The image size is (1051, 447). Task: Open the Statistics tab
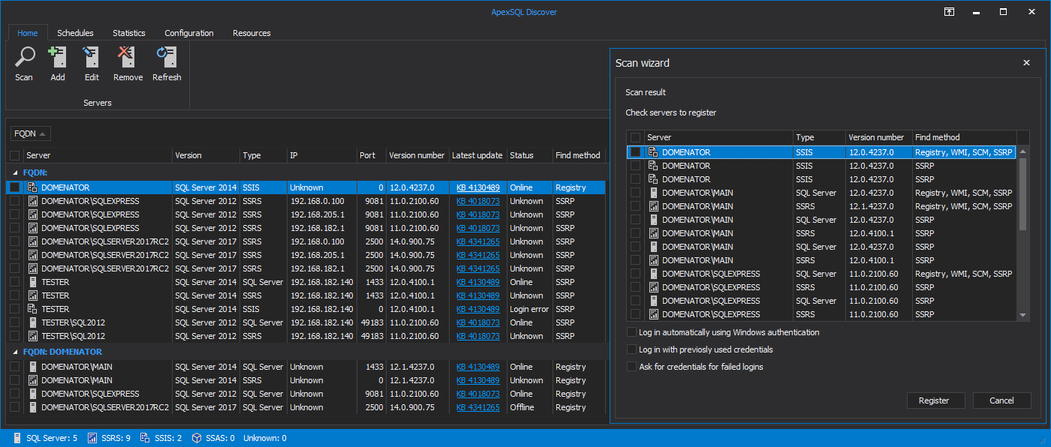tap(129, 33)
